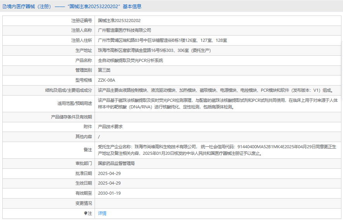Select product name 全自动核酸提取及荧光PCR分析系统
Screen dimensions: 343x221
[130, 60]
